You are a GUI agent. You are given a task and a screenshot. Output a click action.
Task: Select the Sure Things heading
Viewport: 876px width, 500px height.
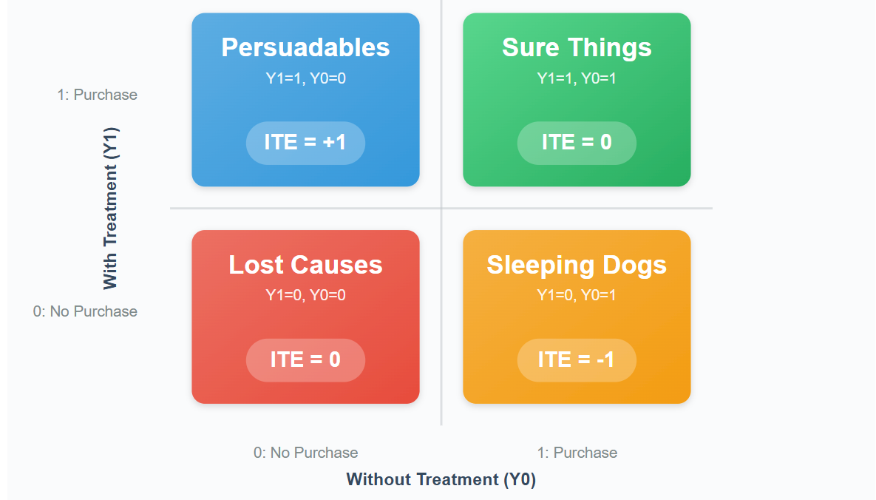(577, 47)
